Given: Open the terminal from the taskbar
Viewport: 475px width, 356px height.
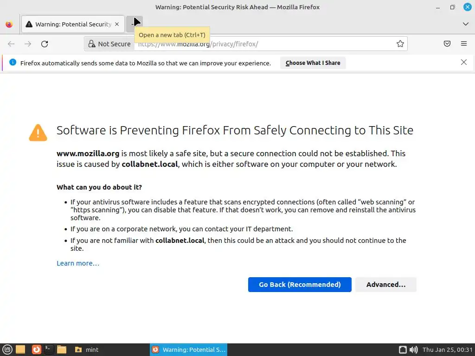Looking at the screenshot, I should 49,350.
